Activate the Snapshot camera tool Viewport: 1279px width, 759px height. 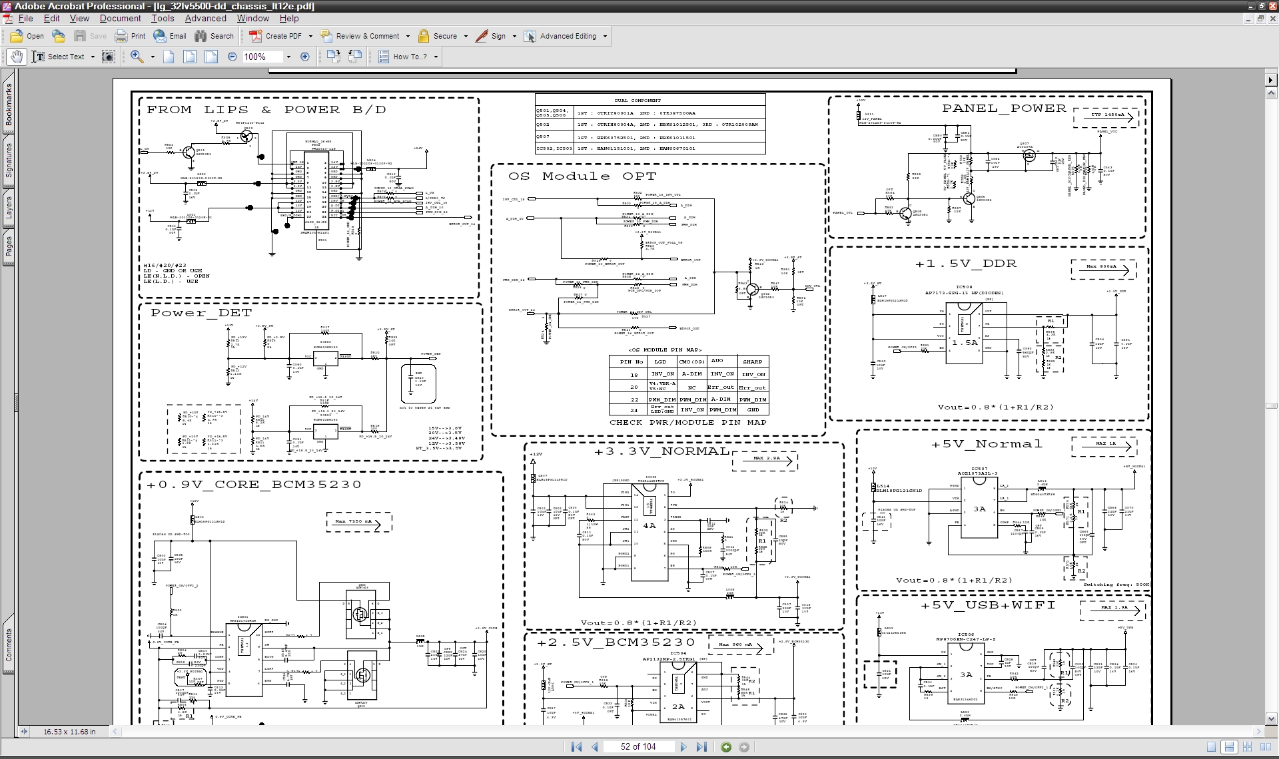pyautogui.click(x=109, y=57)
